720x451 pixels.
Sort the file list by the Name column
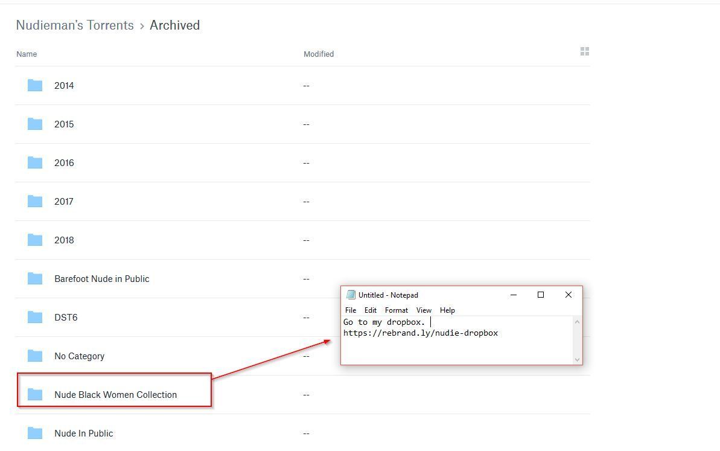pyautogui.click(x=27, y=54)
